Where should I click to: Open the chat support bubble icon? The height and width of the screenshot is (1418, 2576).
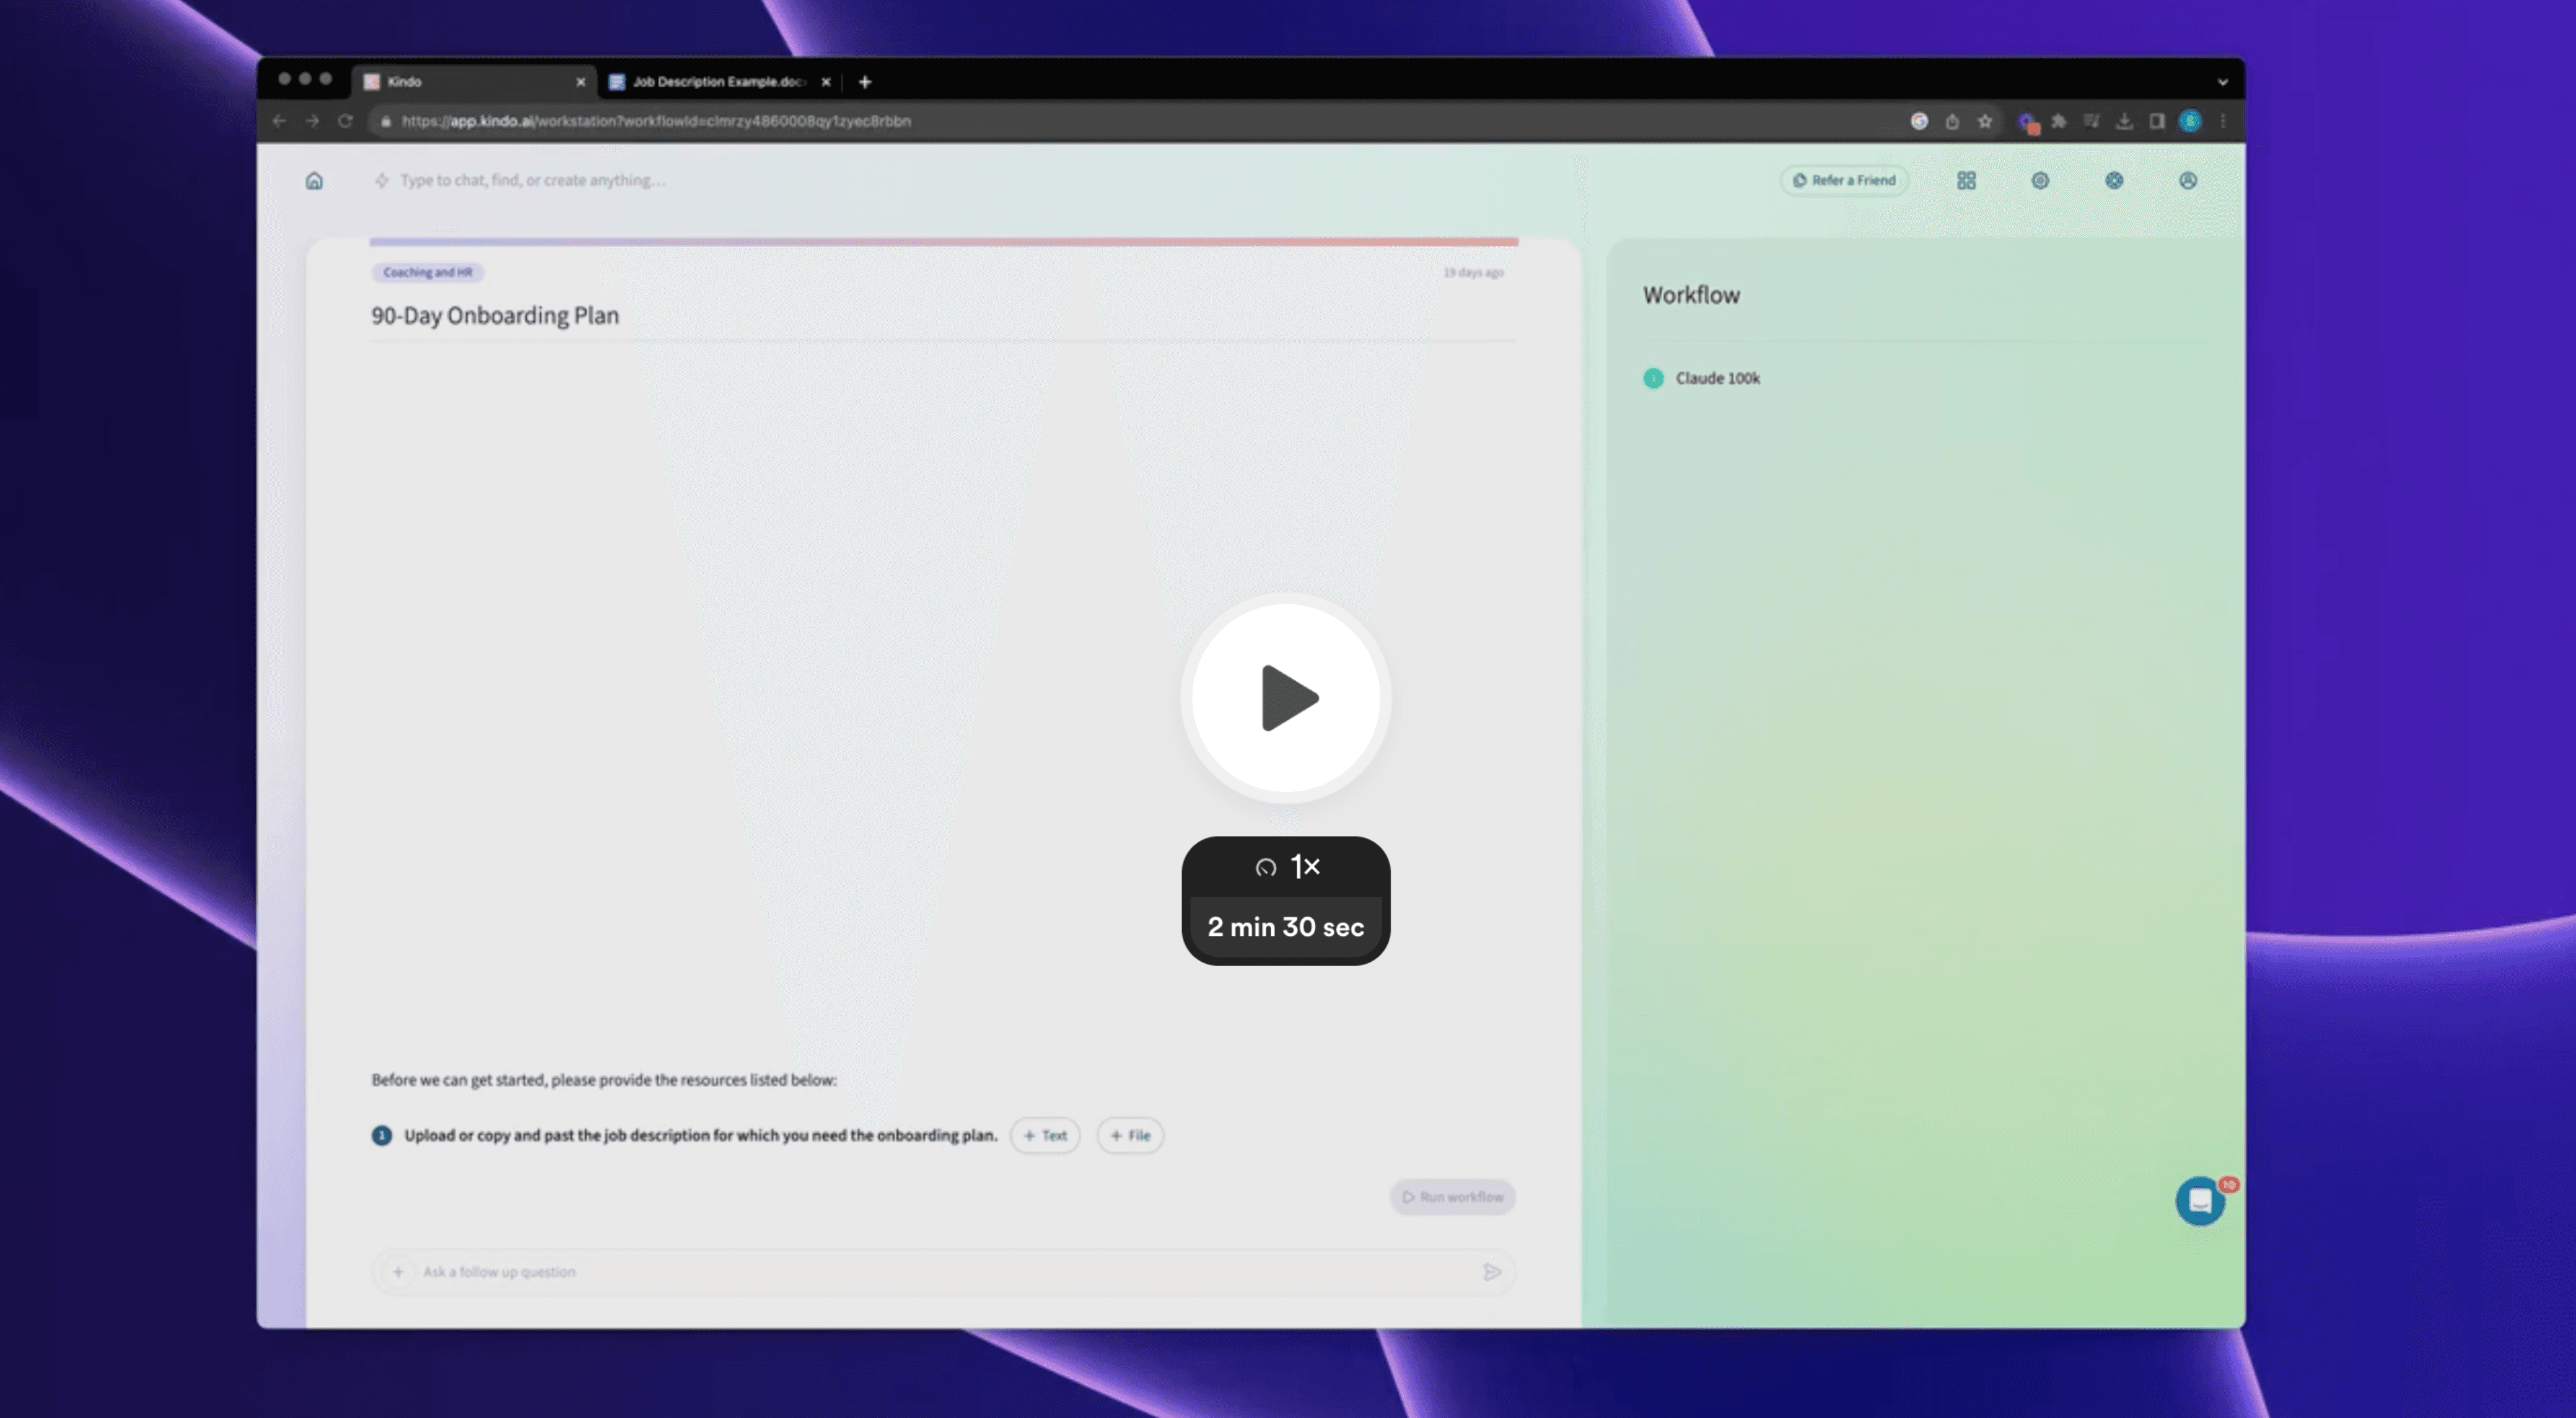click(x=2199, y=1201)
